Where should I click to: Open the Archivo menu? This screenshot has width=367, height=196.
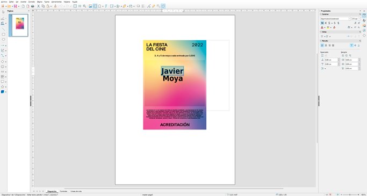[x=4, y=2]
